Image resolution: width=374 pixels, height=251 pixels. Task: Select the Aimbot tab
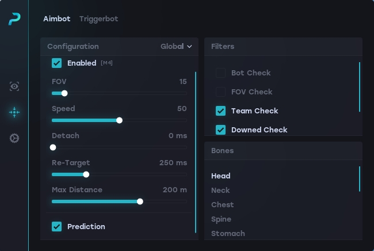click(x=56, y=19)
